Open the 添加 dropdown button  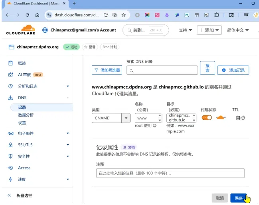pos(209,30)
